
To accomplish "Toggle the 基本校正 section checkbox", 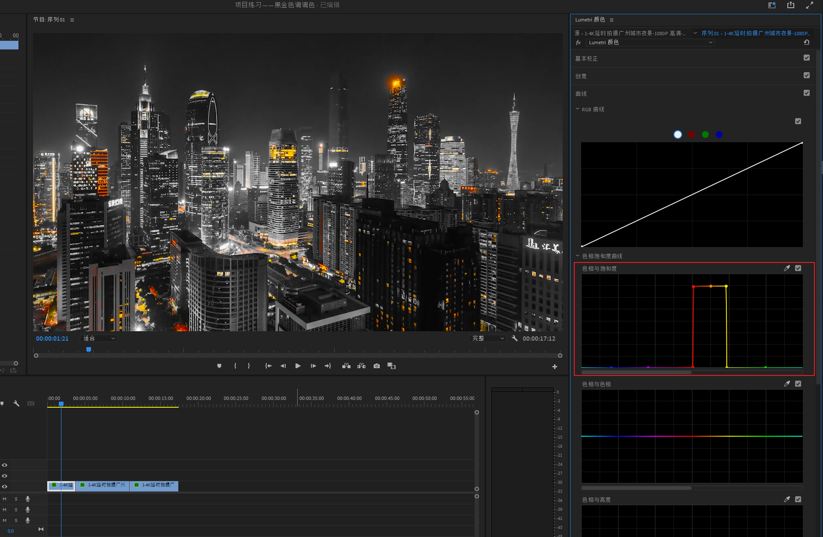I will pyautogui.click(x=806, y=58).
